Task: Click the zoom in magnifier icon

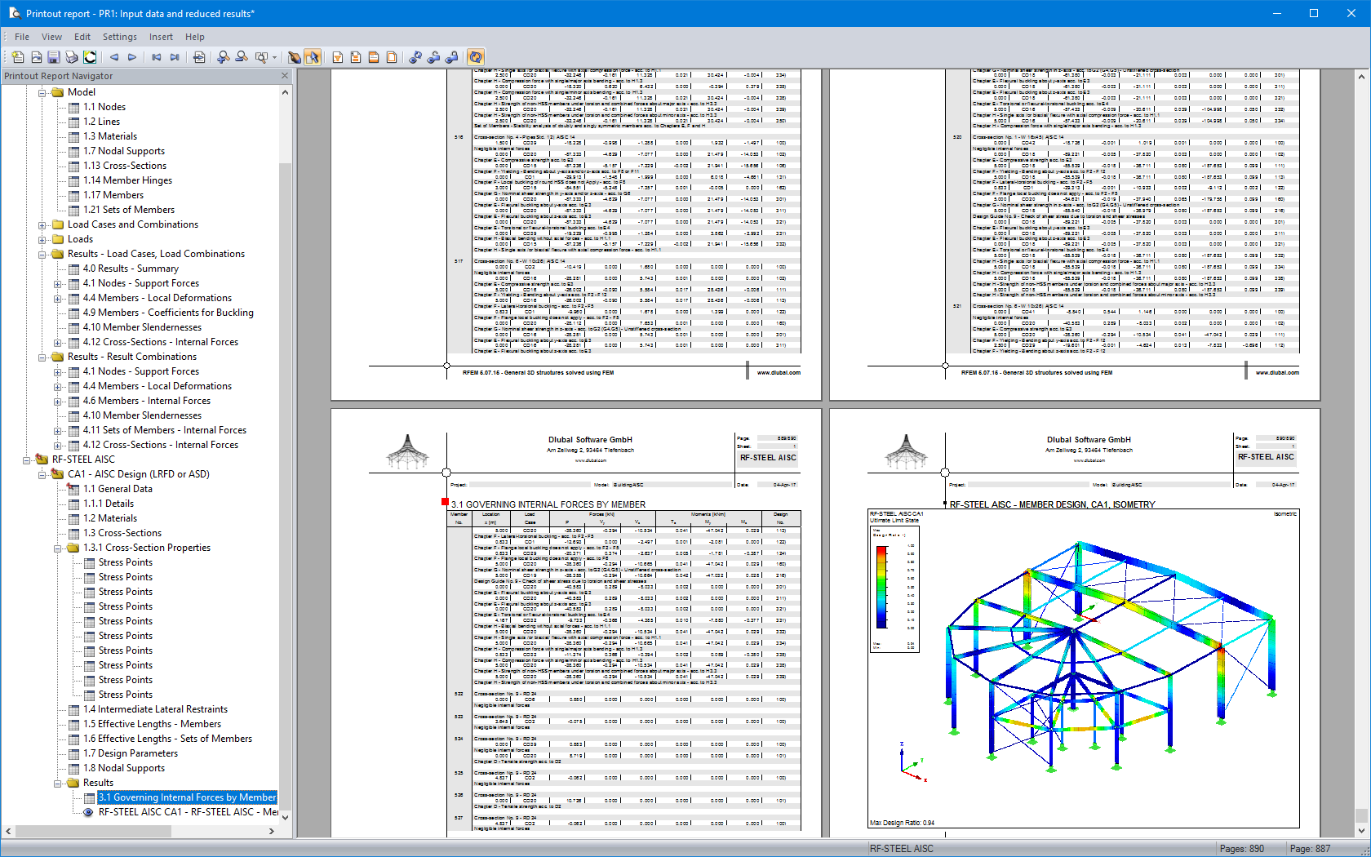Action: coord(224,57)
